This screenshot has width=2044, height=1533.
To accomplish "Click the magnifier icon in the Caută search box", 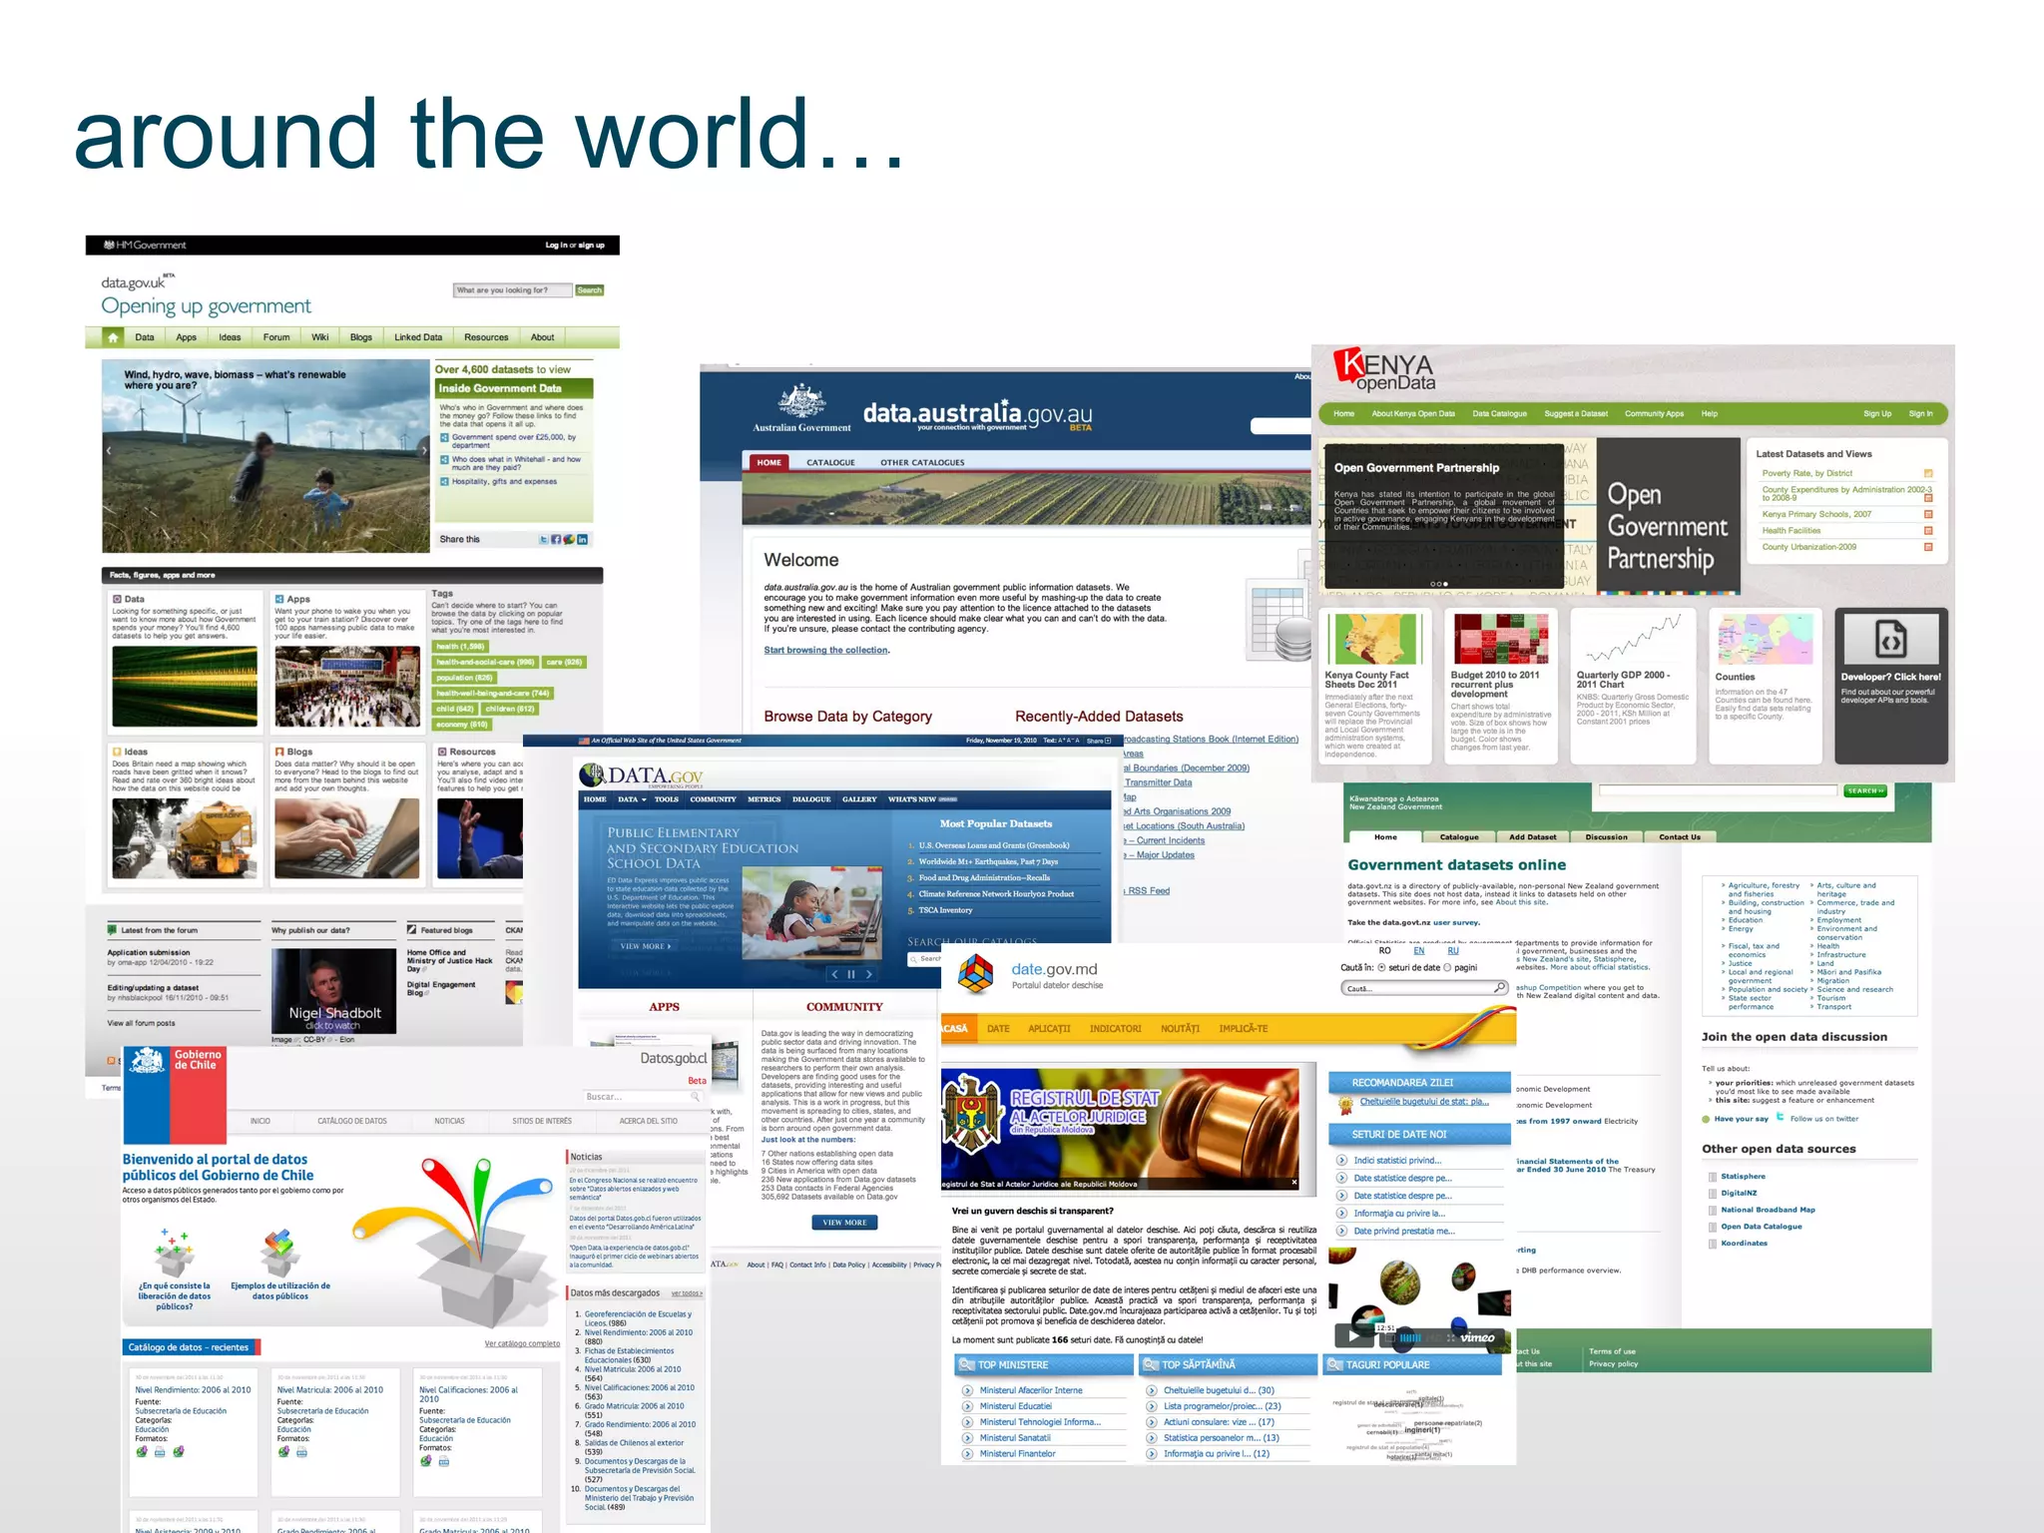I will (x=1499, y=987).
